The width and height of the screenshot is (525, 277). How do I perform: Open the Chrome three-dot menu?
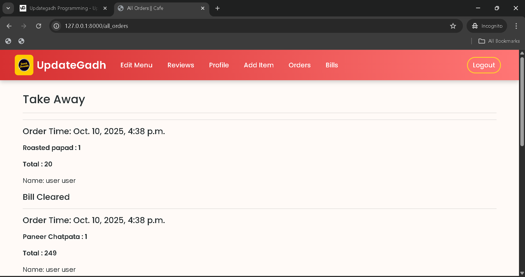[x=516, y=26]
